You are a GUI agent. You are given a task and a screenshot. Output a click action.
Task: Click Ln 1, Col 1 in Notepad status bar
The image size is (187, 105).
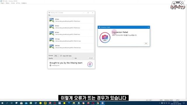pos(149,100)
